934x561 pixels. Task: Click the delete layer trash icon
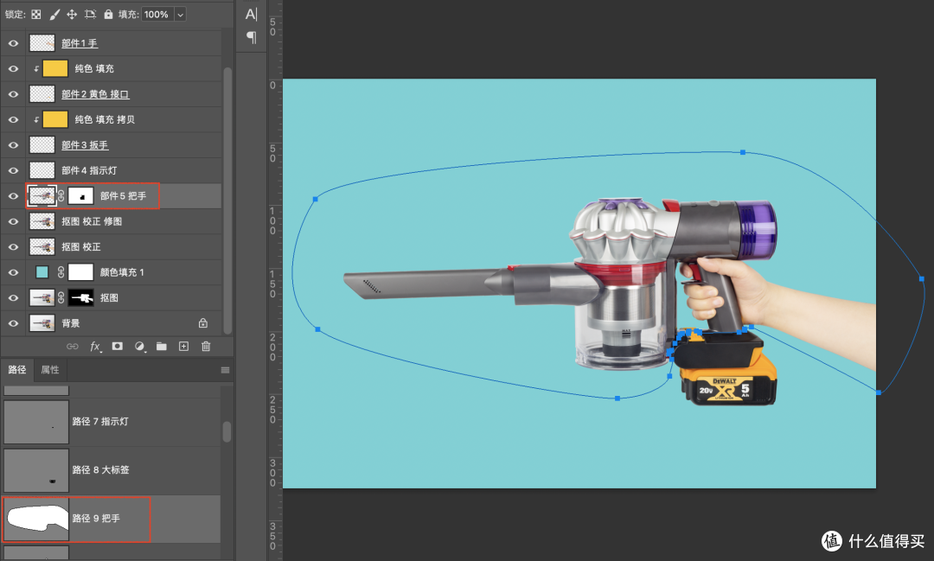click(x=206, y=346)
